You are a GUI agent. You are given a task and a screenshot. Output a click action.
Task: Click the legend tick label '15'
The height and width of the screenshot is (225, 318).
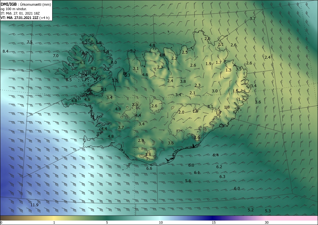point(214,222)
